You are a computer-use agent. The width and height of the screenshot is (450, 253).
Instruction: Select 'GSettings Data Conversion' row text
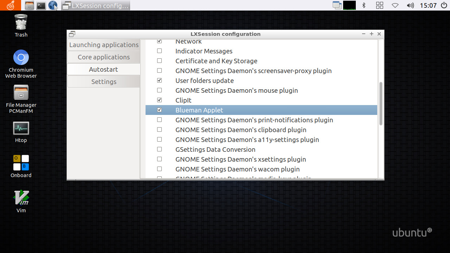[216, 150]
